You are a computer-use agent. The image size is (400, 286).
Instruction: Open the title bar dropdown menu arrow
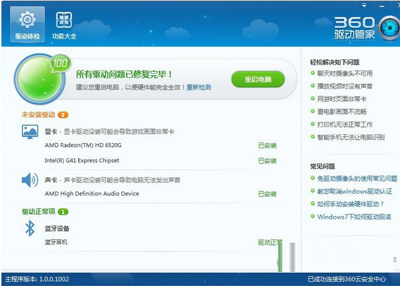tap(364, 5)
